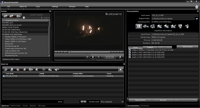Click the monitor icon in Task parameters

(180, 26)
